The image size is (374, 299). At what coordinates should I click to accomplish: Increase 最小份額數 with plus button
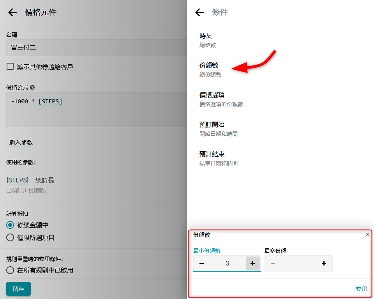[x=252, y=264]
